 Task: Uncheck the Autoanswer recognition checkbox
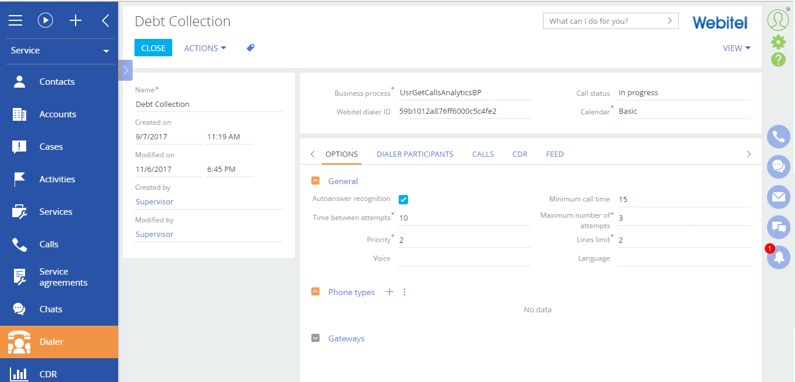(x=403, y=199)
